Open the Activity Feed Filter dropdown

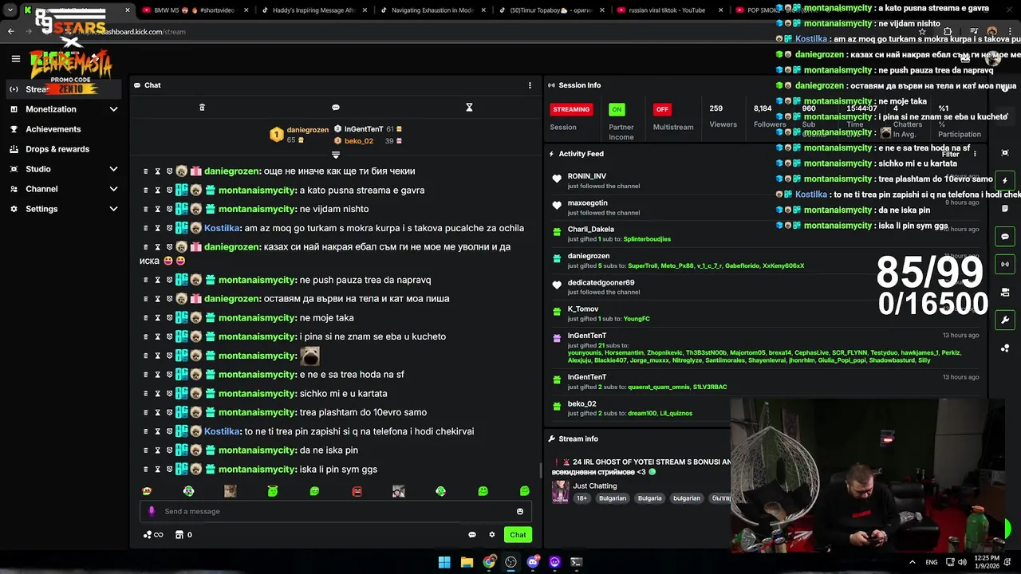pyautogui.click(x=950, y=155)
